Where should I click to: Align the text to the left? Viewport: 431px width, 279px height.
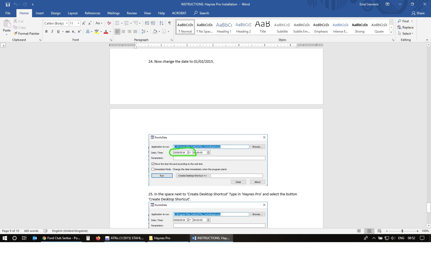pyautogui.click(x=117, y=31)
